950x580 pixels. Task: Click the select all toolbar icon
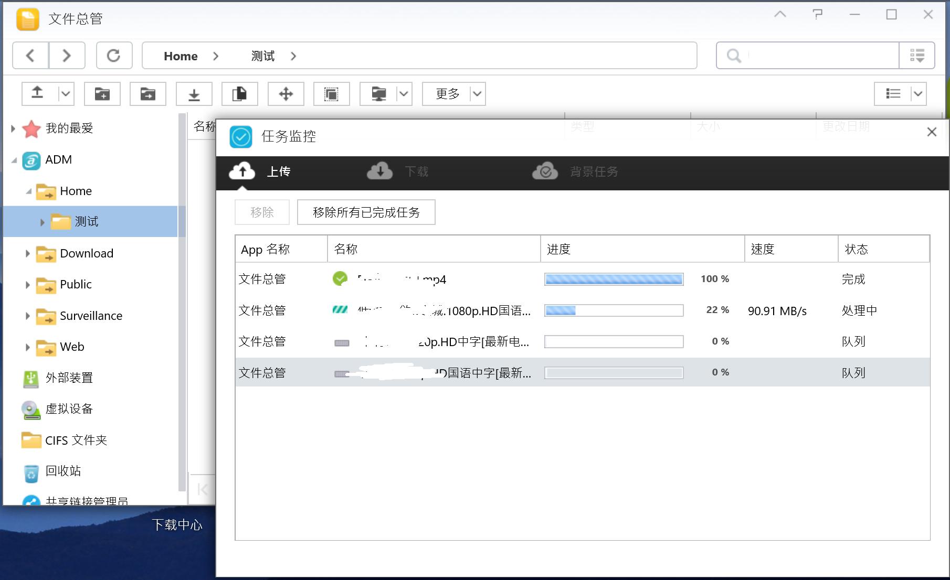331,94
